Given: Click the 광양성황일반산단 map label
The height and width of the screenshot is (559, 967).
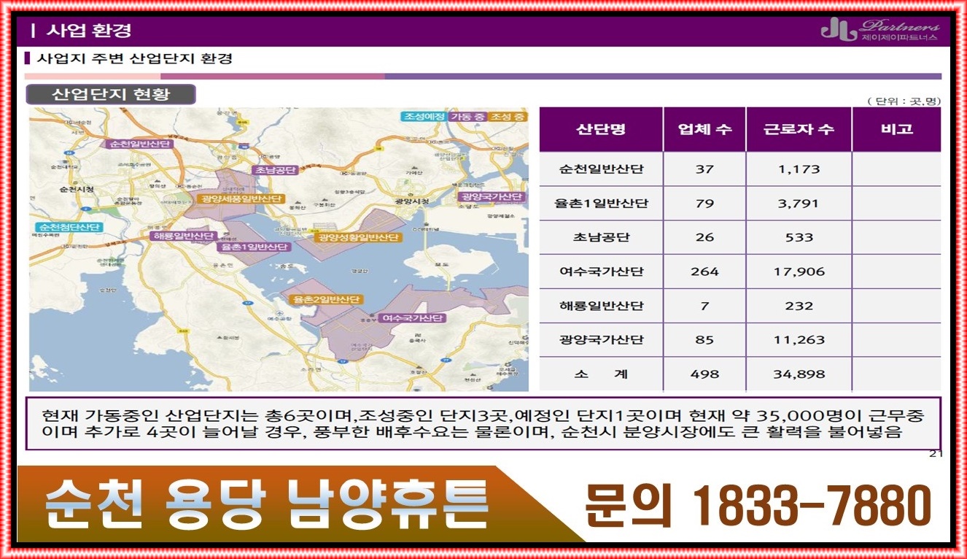Looking at the screenshot, I should [x=357, y=237].
